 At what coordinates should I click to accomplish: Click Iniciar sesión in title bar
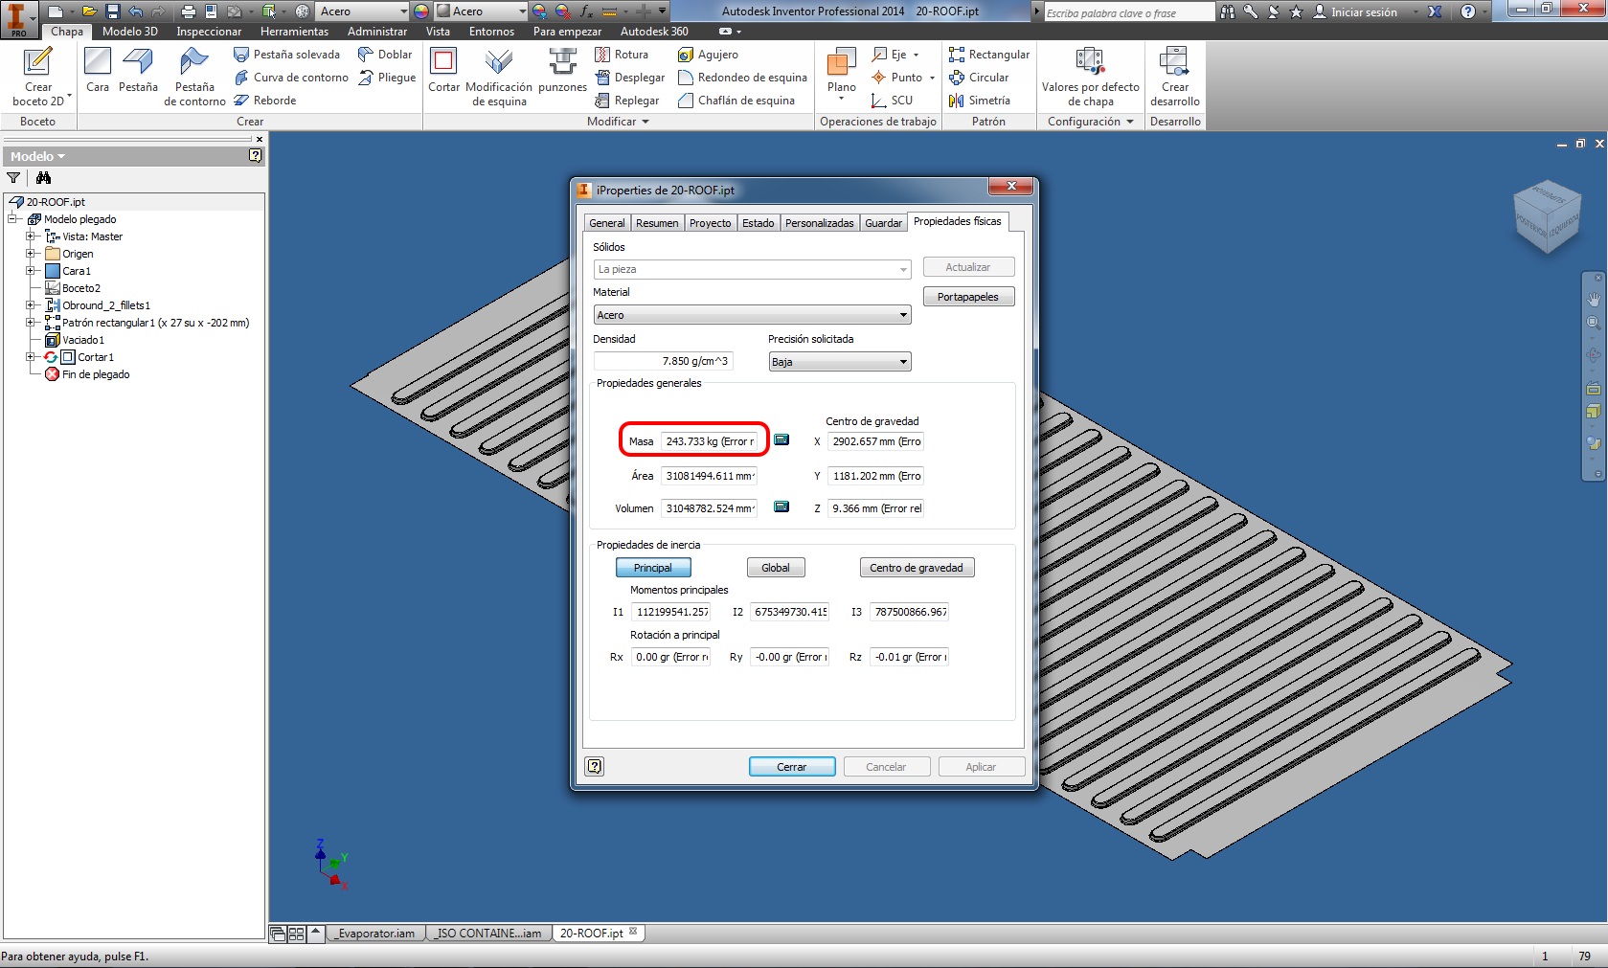[1354, 12]
